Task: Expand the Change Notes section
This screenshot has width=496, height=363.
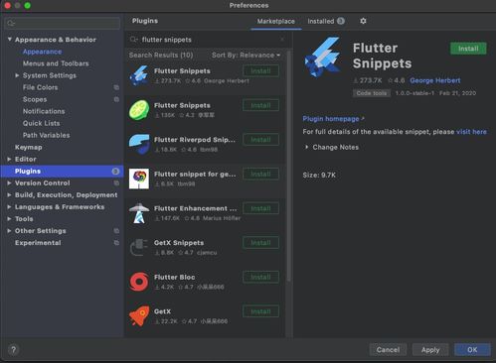Action: pyautogui.click(x=307, y=147)
